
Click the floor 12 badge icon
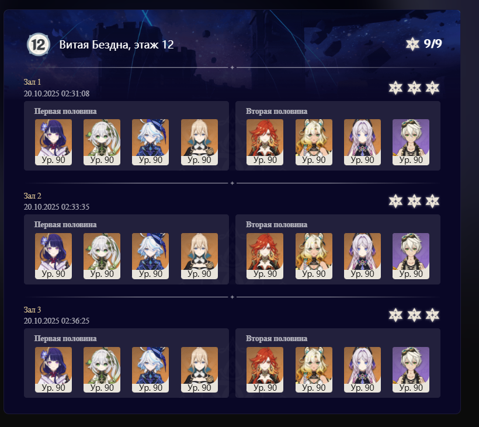coord(38,44)
